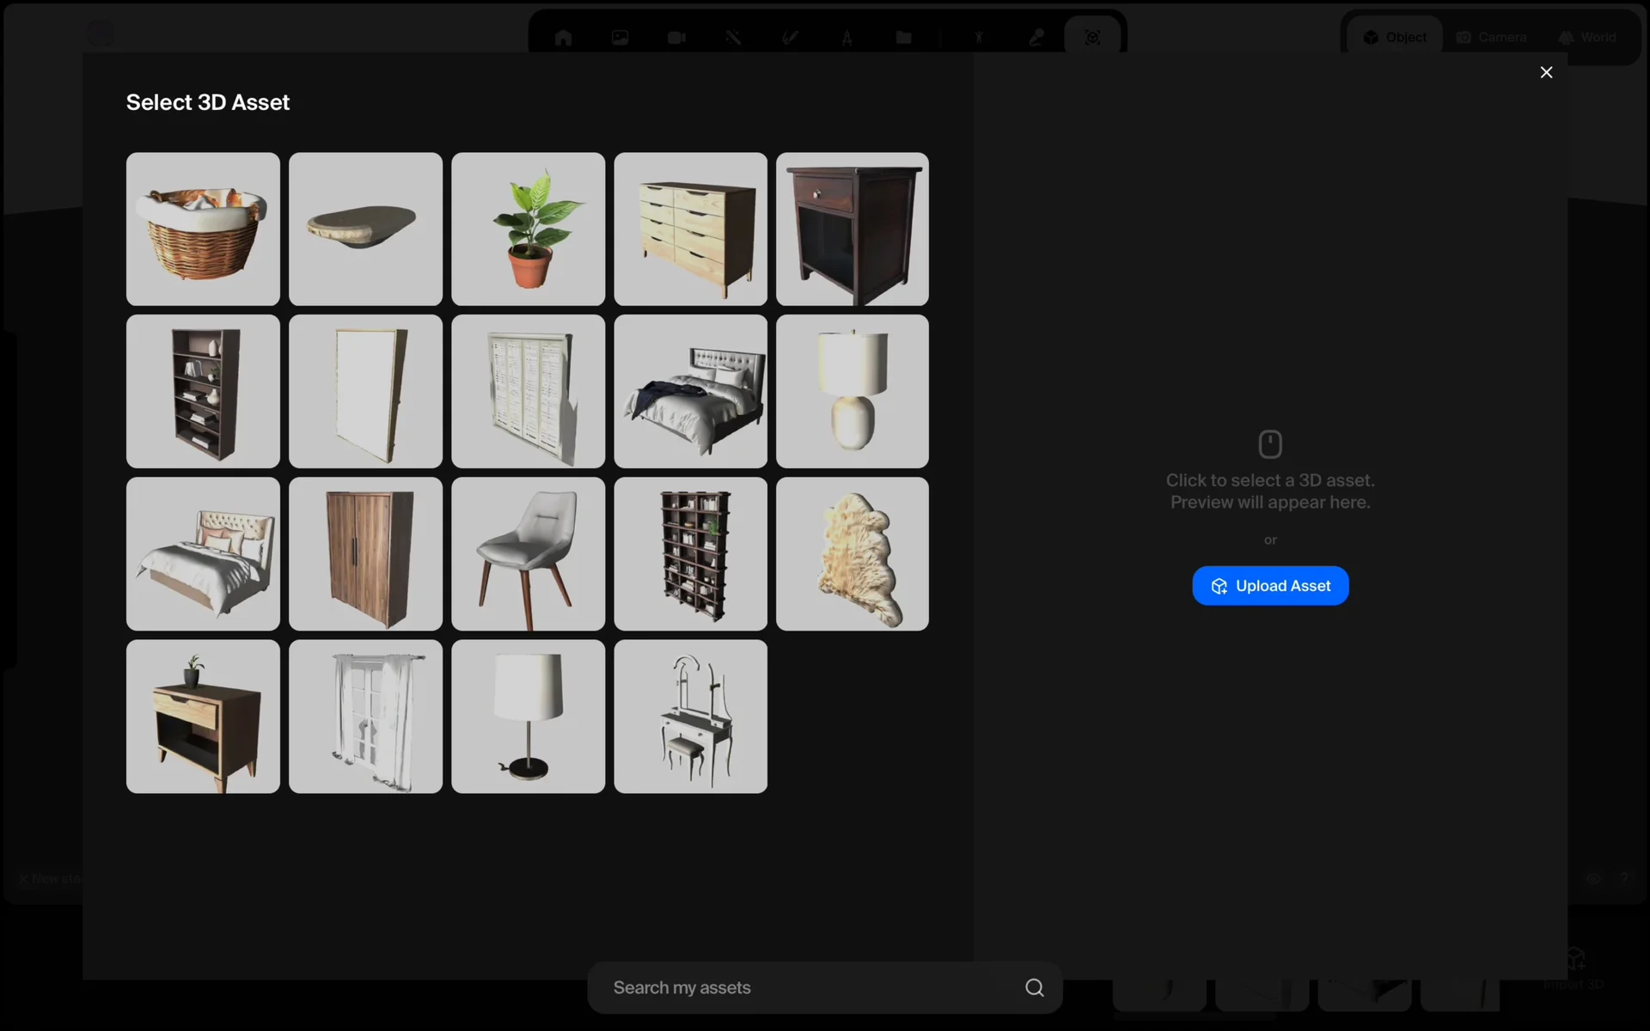Screen dimensions: 1650x1031
Task: Select the wicker basket 3D asset
Action: [203, 229]
